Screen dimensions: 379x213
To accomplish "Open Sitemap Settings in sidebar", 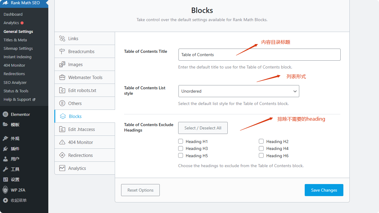I will pyautogui.click(x=18, y=48).
